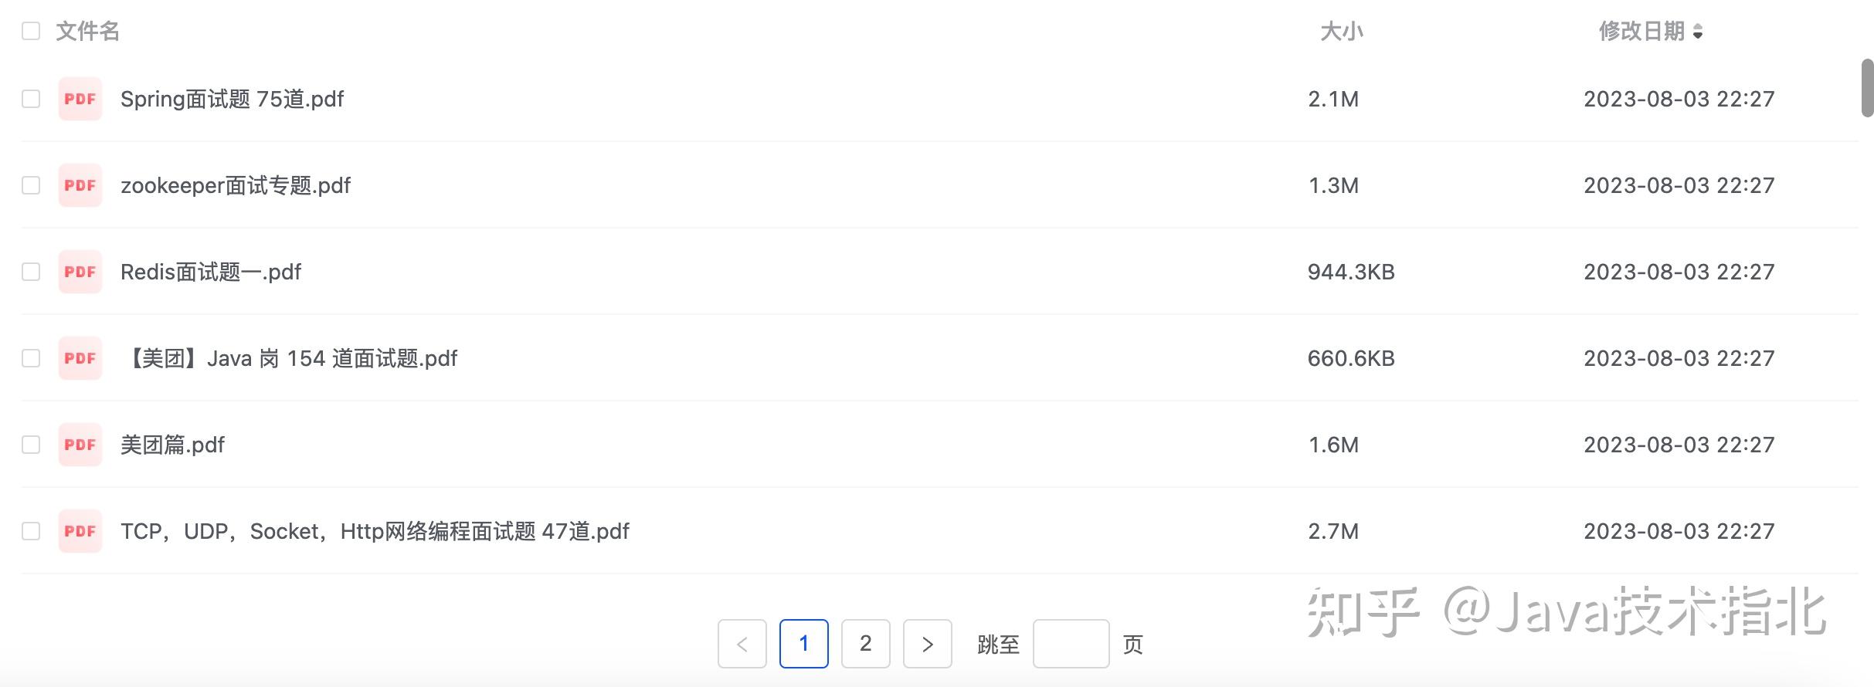This screenshot has height=687, width=1874.
Task: Click the PDF icon for Spring面试题 75道.pdf
Action: tap(80, 99)
